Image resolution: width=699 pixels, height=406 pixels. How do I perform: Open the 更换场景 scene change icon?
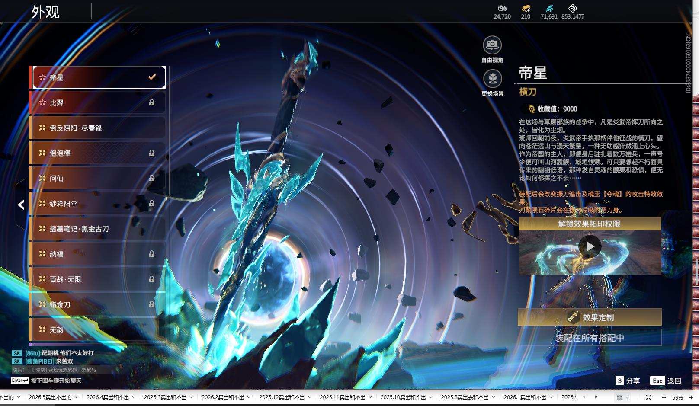[x=492, y=78]
